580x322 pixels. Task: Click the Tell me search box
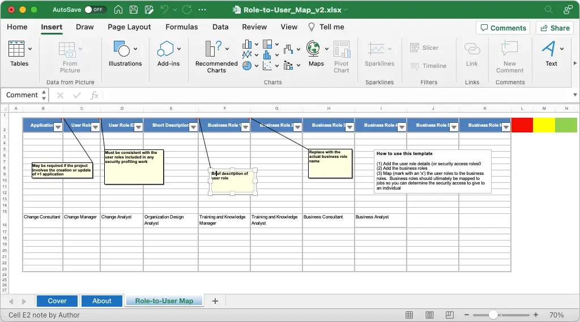(326, 27)
